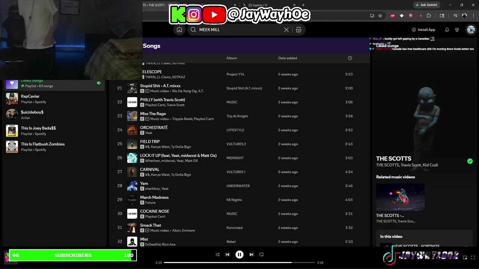Clear the MEEK MILL search text

coord(286,30)
